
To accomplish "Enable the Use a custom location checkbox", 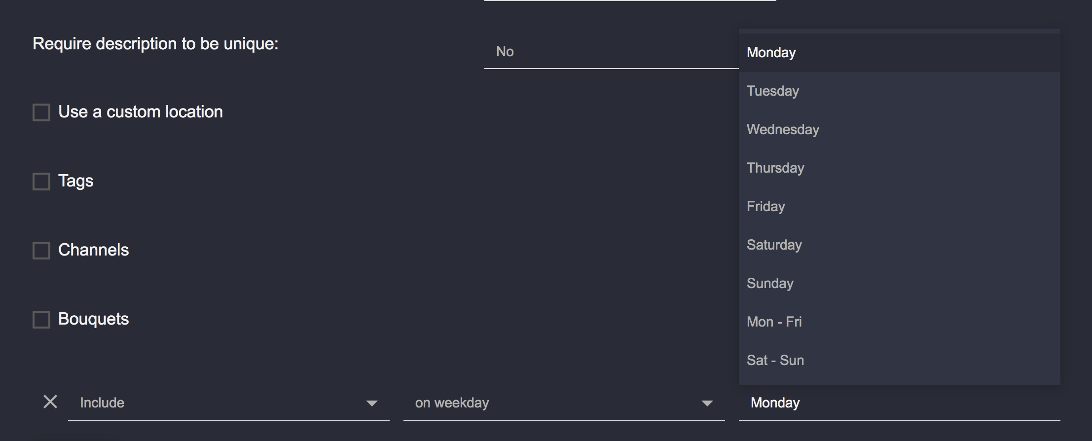I will (41, 112).
